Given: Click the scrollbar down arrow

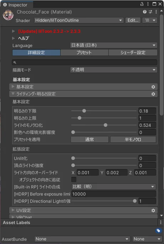Looking at the screenshot, I should point(162,216).
